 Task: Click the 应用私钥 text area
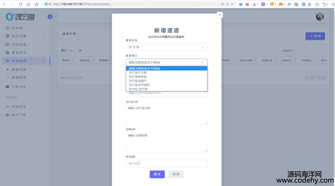tap(167, 142)
